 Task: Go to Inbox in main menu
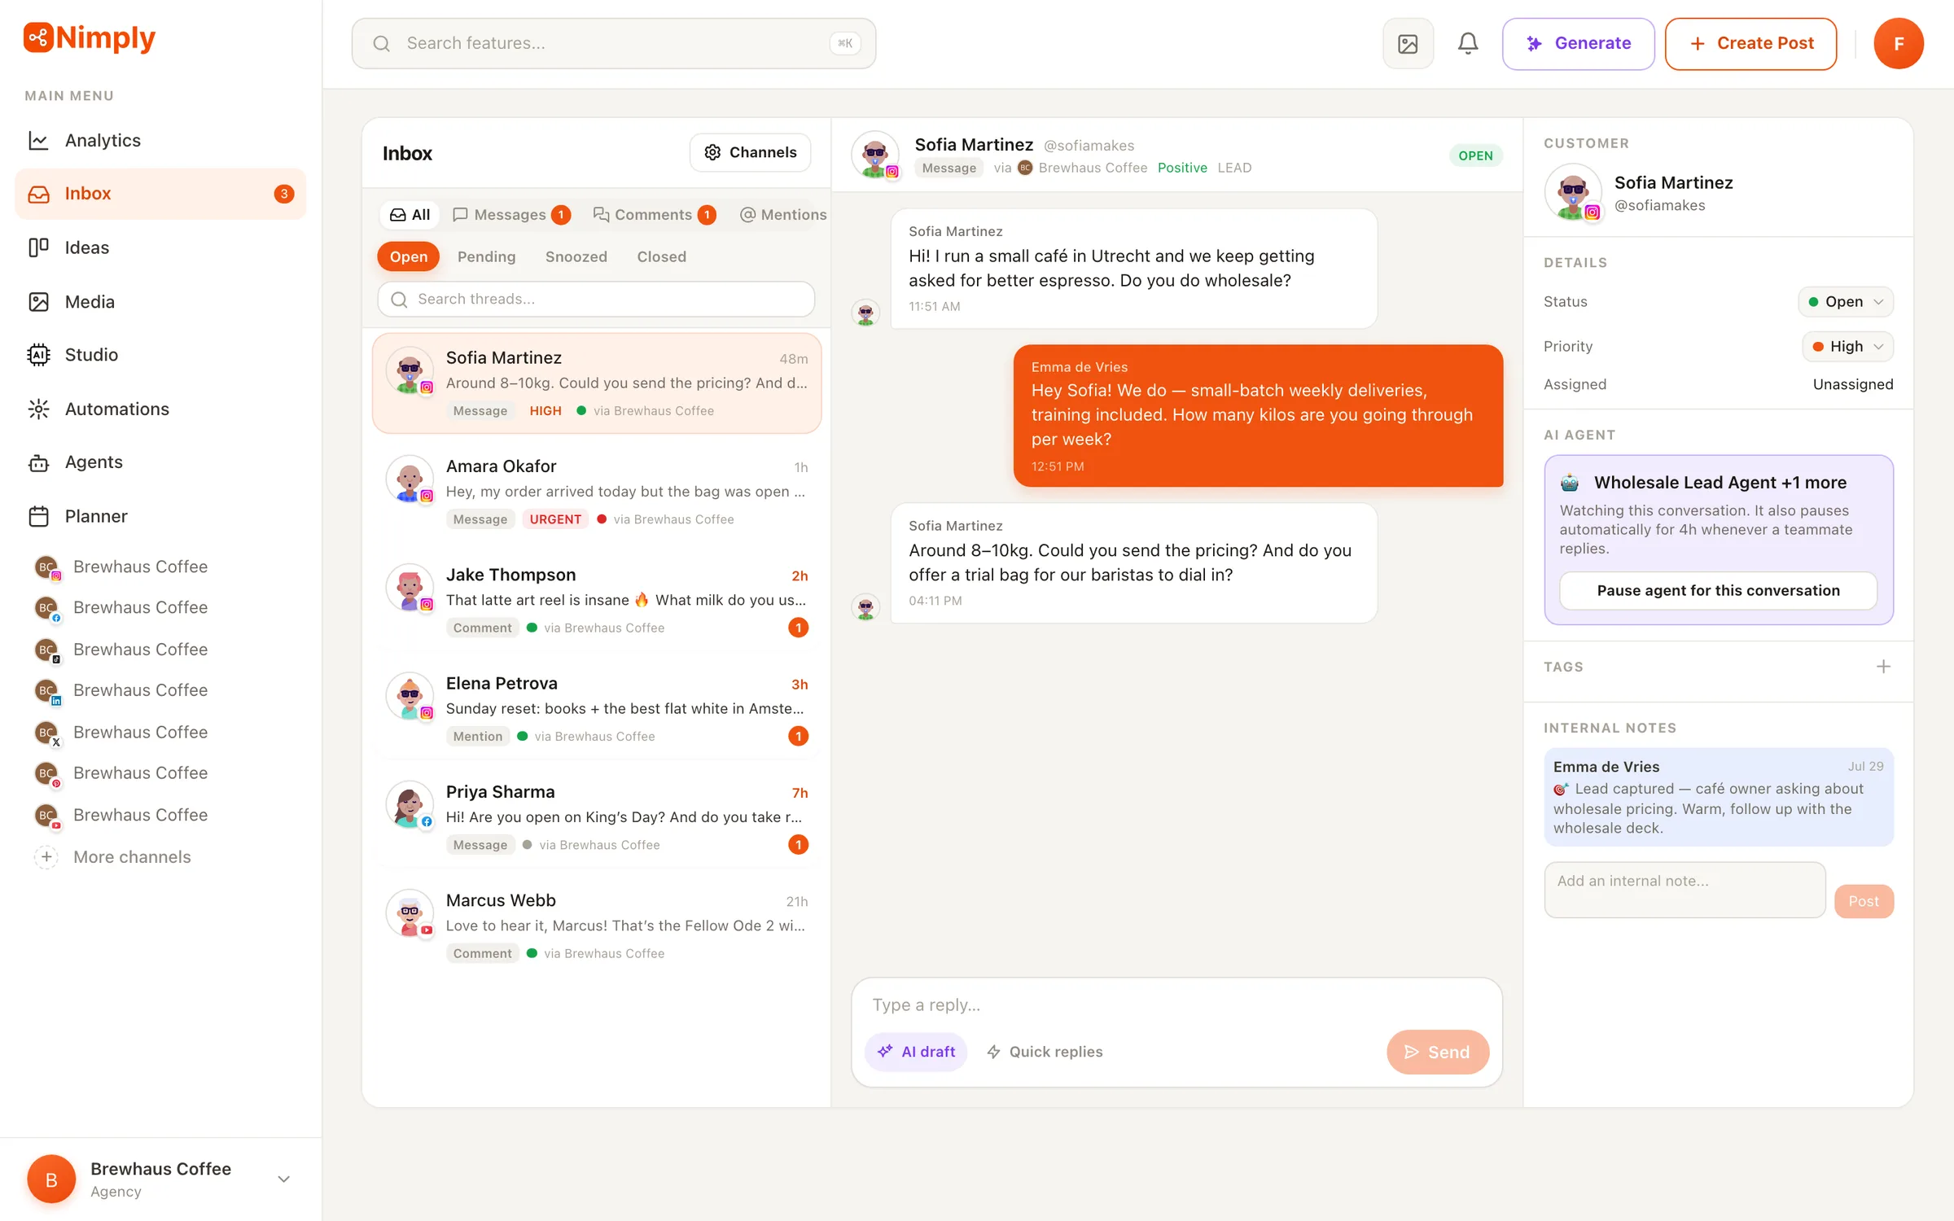(160, 194)
